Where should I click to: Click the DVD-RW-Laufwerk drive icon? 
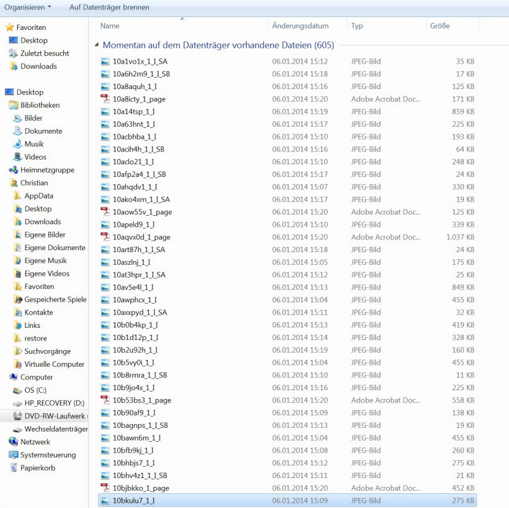tap(18, 416)
